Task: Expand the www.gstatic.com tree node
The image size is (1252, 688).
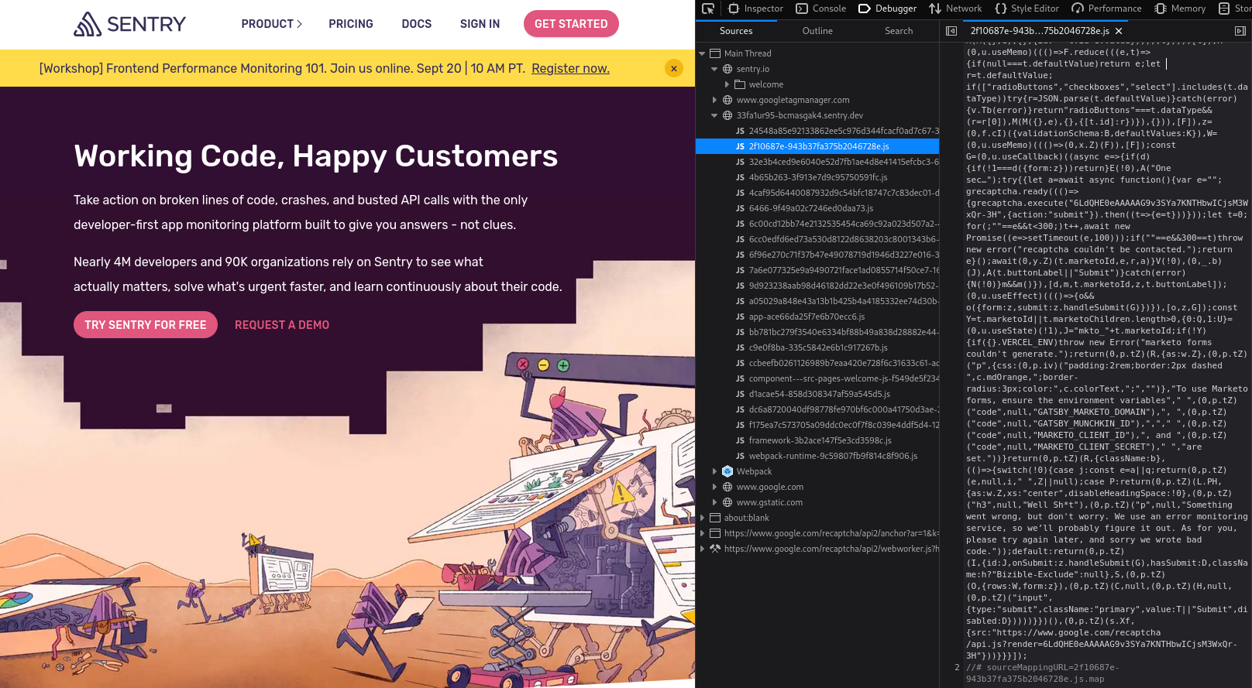Action: click(x=714, y=502)
